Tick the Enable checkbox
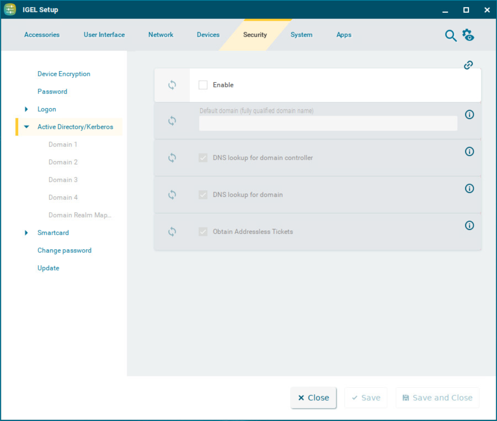The image size is (497, 421). pyautogui.click(x=203, y=85)
